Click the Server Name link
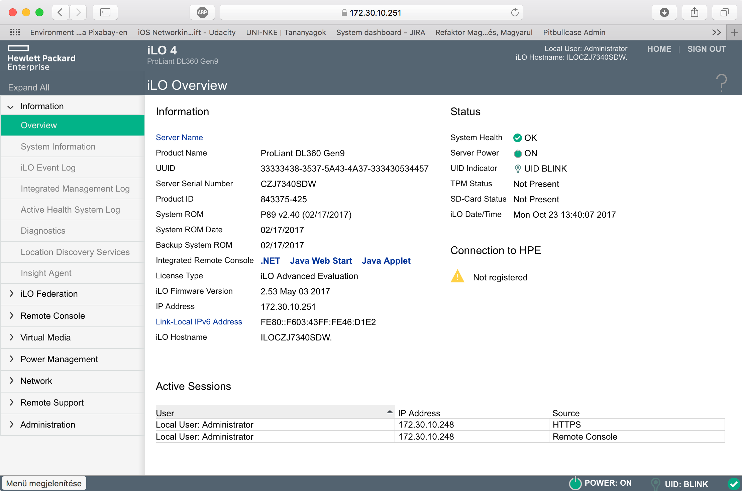Viewport: 742px width, 491px height. pos(179,138)
